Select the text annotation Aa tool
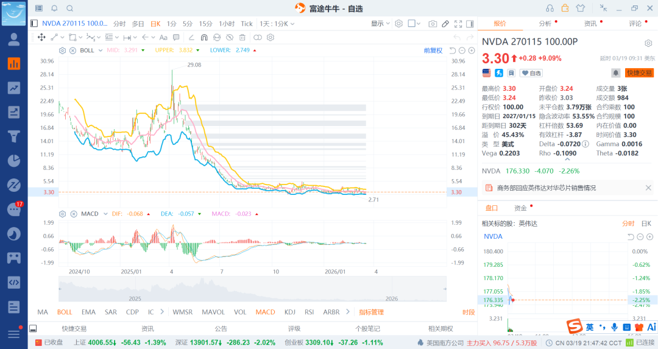 point(163,37)
